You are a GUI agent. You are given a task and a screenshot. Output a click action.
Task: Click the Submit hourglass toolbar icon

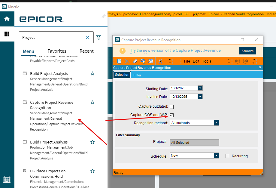[151, 61]
